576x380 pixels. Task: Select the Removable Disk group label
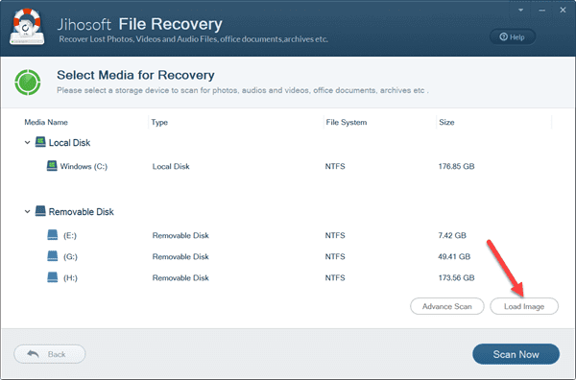point(82,212)
